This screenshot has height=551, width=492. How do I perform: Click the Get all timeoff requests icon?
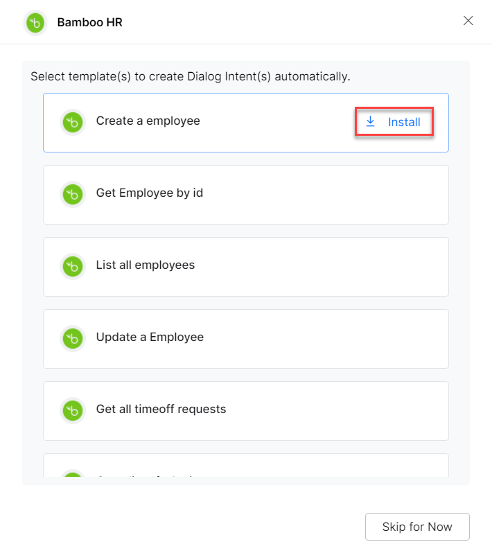tap(72, 410)
